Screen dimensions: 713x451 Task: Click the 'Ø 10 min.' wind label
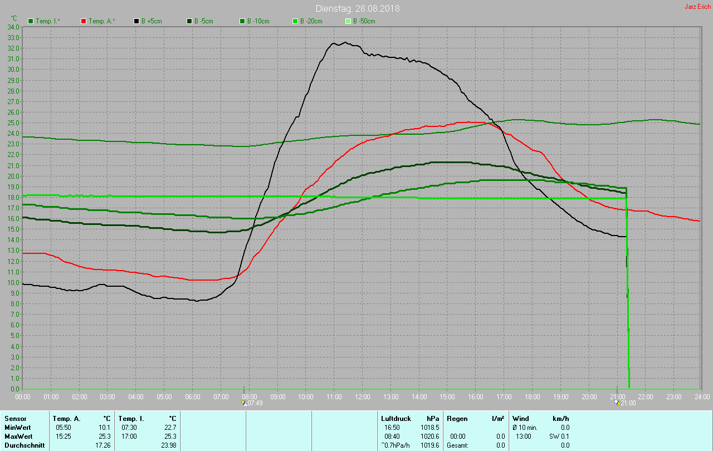click(525, 427)
